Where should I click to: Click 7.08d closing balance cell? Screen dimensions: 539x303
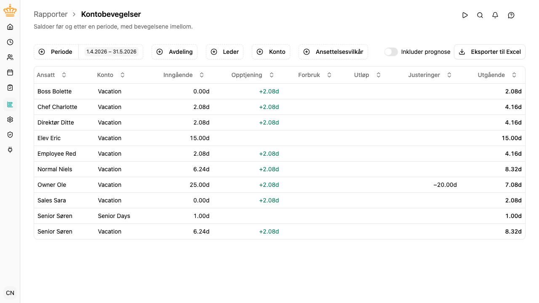pyautogui.click(x=513, y=185)
